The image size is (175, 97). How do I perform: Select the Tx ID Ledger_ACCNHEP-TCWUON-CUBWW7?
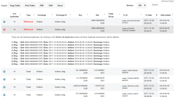point(129,30)
